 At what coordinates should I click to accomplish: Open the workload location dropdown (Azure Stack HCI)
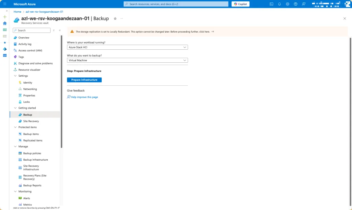(127, 47)
